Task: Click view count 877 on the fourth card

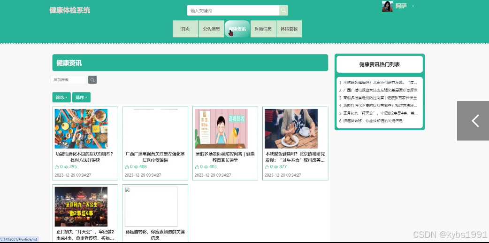Action: 283,167
